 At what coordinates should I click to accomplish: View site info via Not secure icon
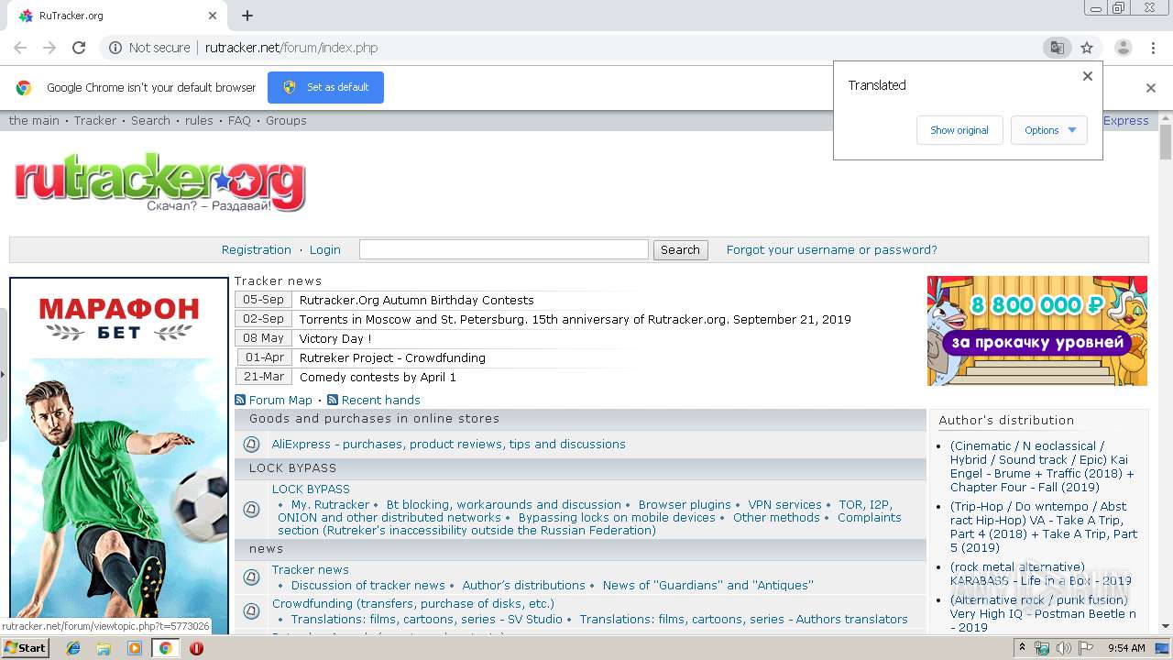pos(115,48)
